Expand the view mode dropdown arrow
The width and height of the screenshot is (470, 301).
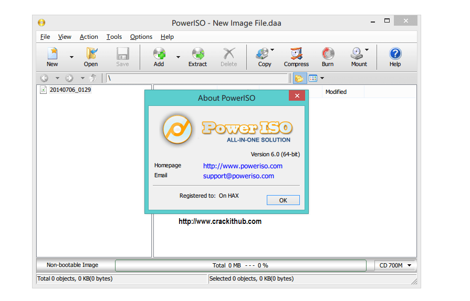point(322,78)
